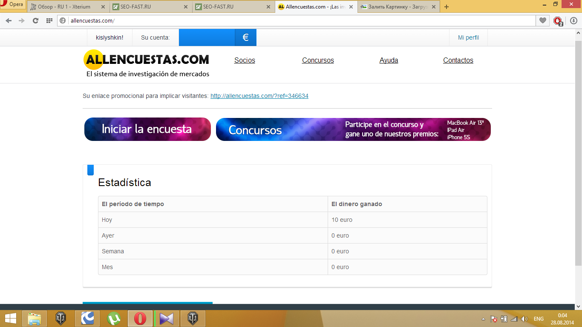Click the page vertical scrollbar thumb

point(578,153)
